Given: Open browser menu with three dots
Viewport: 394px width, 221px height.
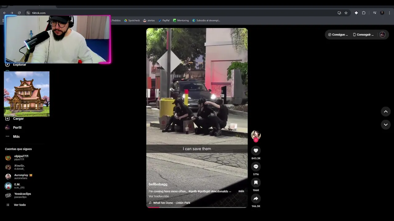Looking at the screenshot, I should (x=390, y=13).
